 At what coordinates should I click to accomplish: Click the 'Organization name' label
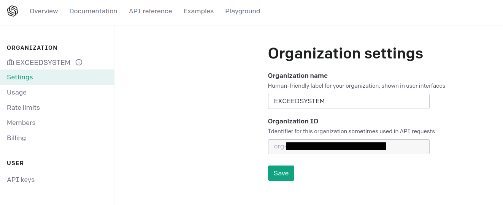coord(298,76)
